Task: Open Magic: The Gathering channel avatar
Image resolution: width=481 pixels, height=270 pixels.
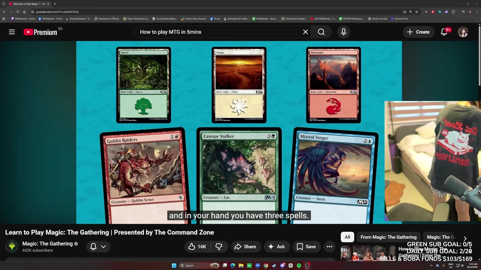Action: (x=12, y=246)
